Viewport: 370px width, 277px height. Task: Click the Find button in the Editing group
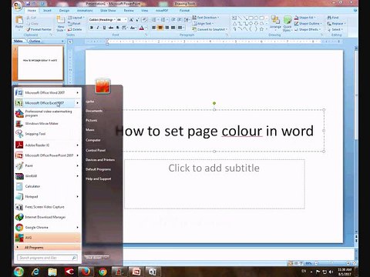[333, 18]
